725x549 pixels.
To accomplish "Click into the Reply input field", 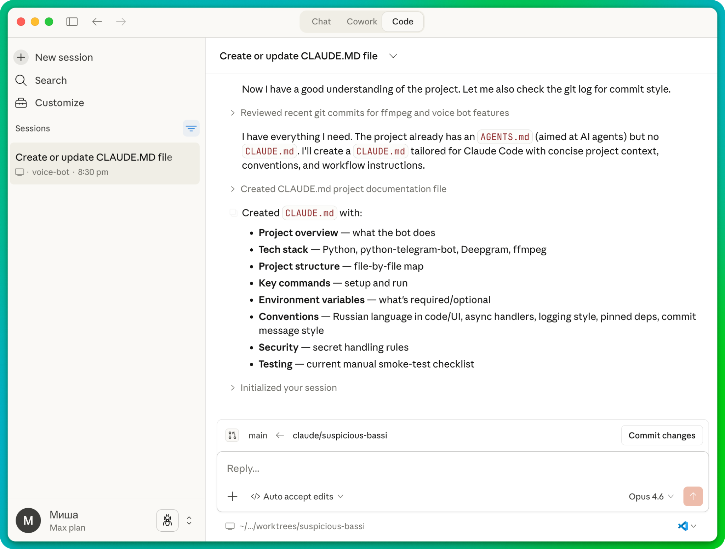I will pos(460,468).
